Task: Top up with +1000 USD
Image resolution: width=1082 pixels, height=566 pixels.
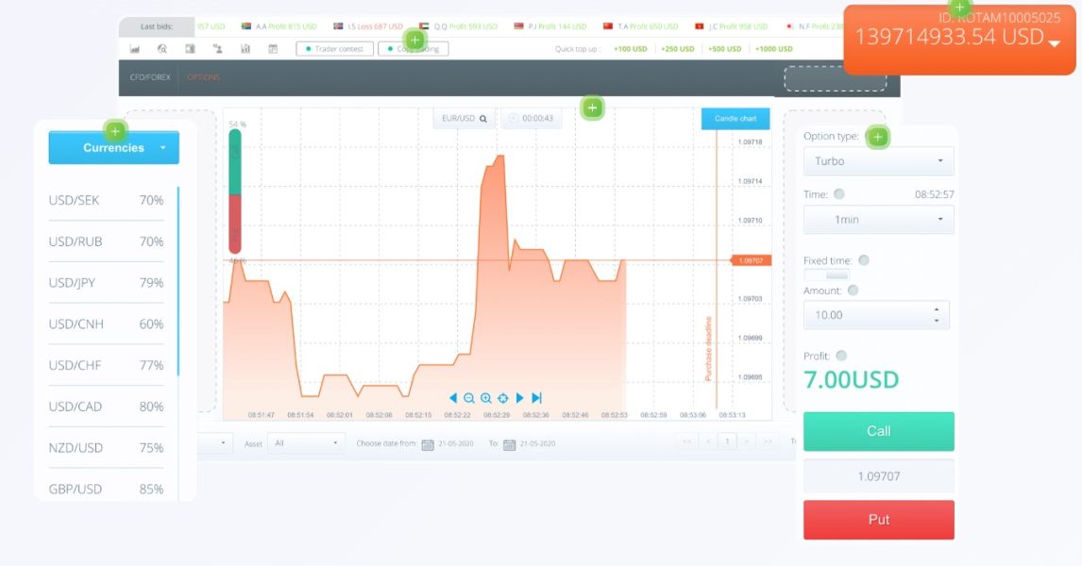Action: pos(773,49)
